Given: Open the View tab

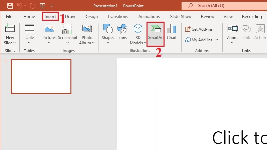Looking at the screenshot, I should click(x=228, y=16).
